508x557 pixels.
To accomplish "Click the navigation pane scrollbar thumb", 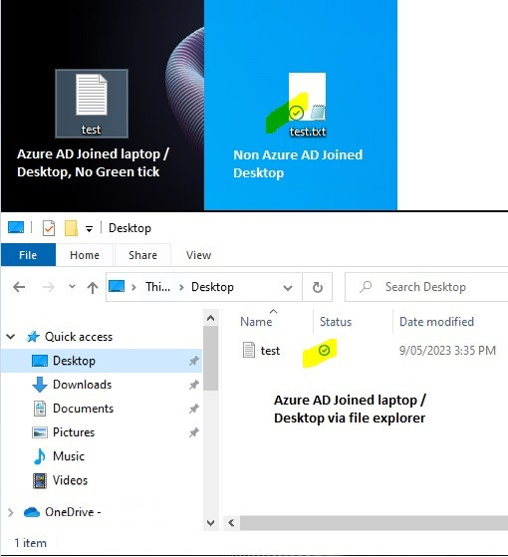I will pyautogui.click(x=211, y=358).
